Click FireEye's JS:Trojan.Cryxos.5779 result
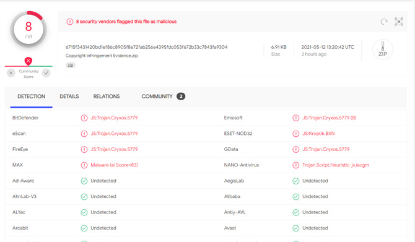 [114, 149]
